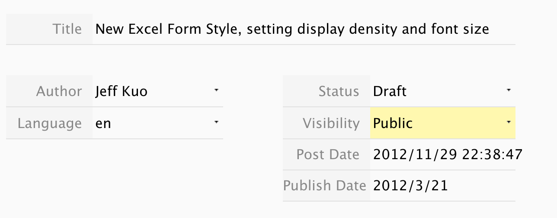Click the highlighted 'Public' visibility value
This screenshot has height=218, width=557.
pos(393,123)
